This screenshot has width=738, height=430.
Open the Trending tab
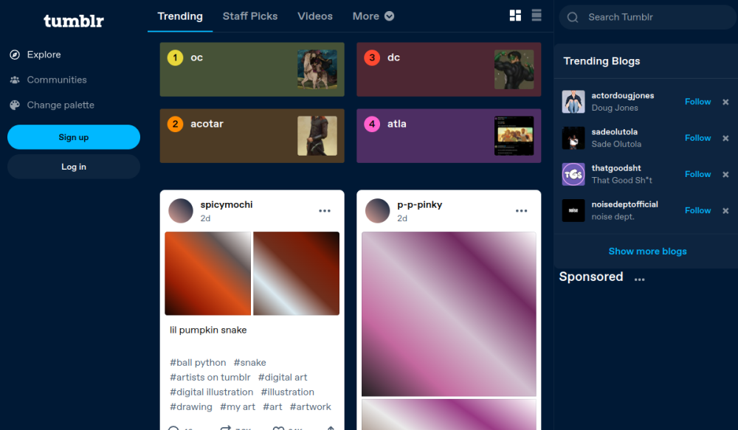[180, 16]
